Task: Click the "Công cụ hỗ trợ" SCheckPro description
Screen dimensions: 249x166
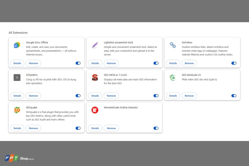Action: click(51, 81)
